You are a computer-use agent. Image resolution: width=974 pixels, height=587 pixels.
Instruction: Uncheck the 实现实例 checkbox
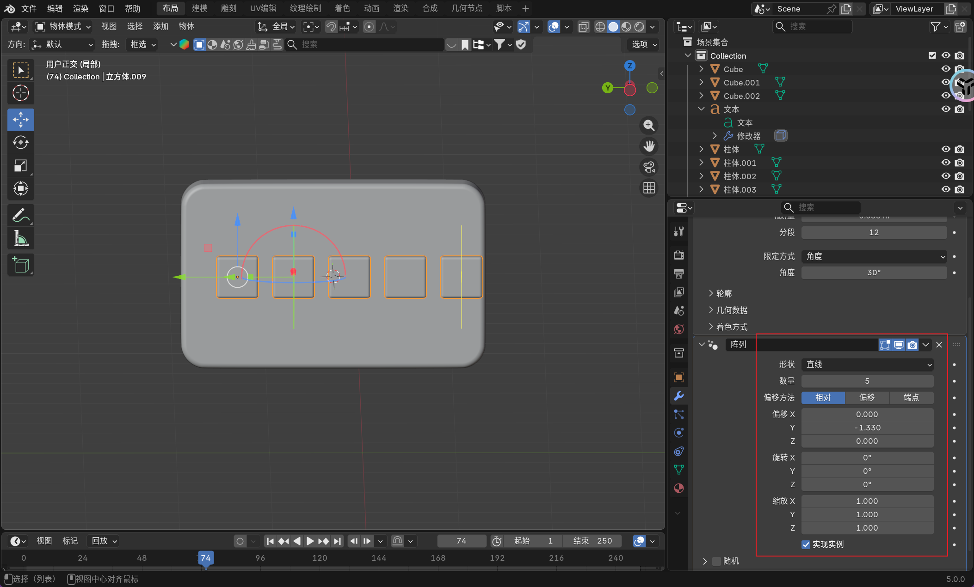pos(806,545)
